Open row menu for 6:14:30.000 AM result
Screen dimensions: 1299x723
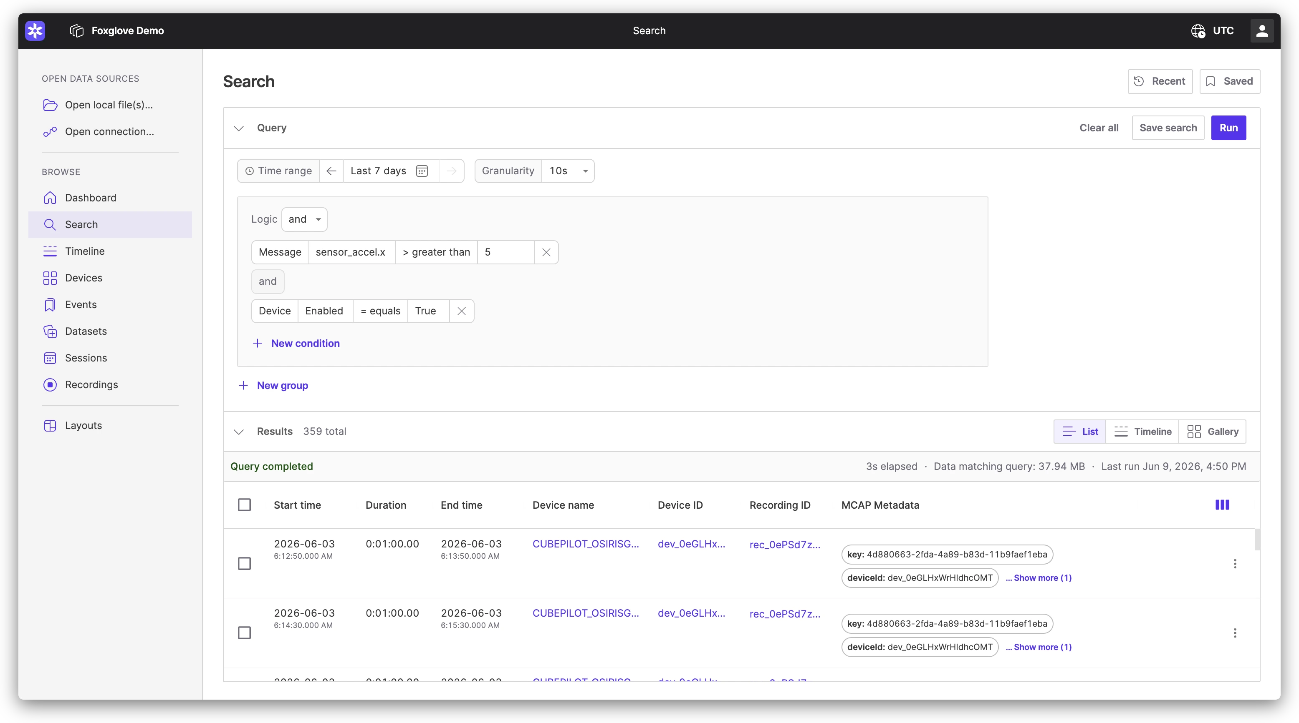click(1235, 633)
